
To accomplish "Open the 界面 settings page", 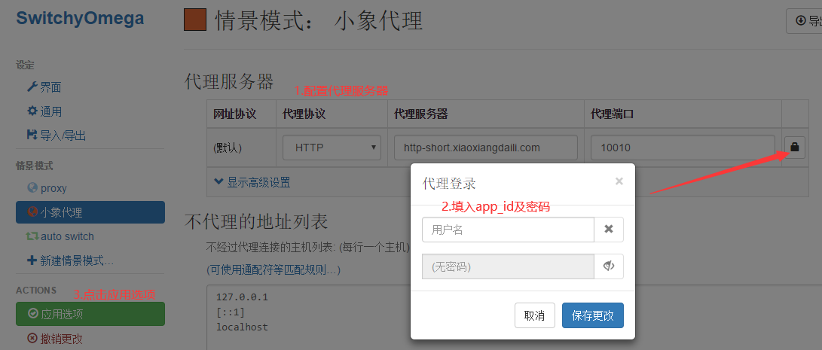I will (50, 87).
